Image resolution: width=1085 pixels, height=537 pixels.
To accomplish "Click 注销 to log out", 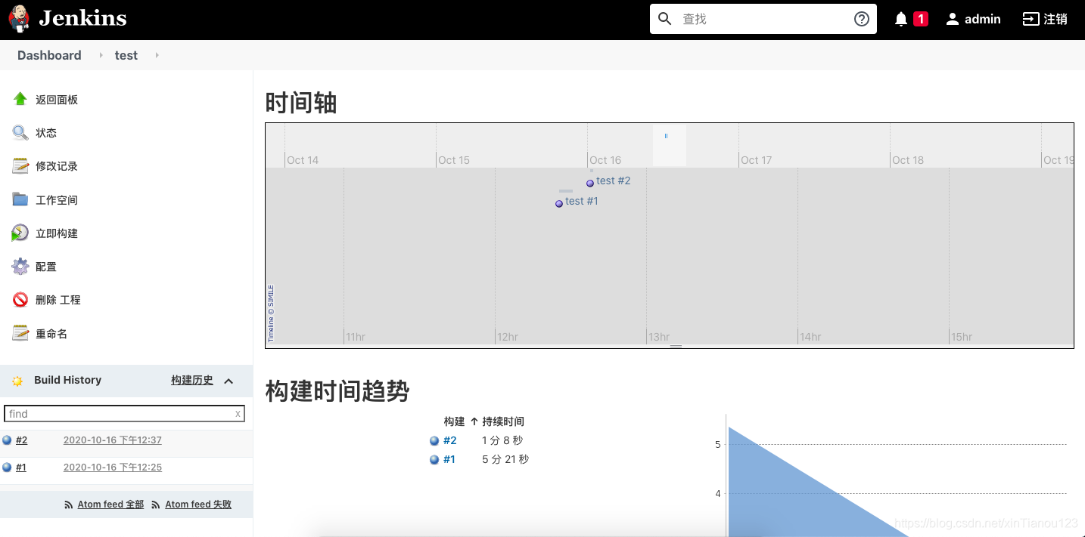I will click(x=1045, y=18).
